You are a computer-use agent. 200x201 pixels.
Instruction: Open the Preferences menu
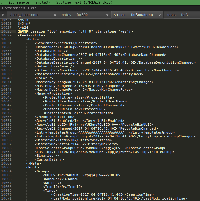click(13, 8)
